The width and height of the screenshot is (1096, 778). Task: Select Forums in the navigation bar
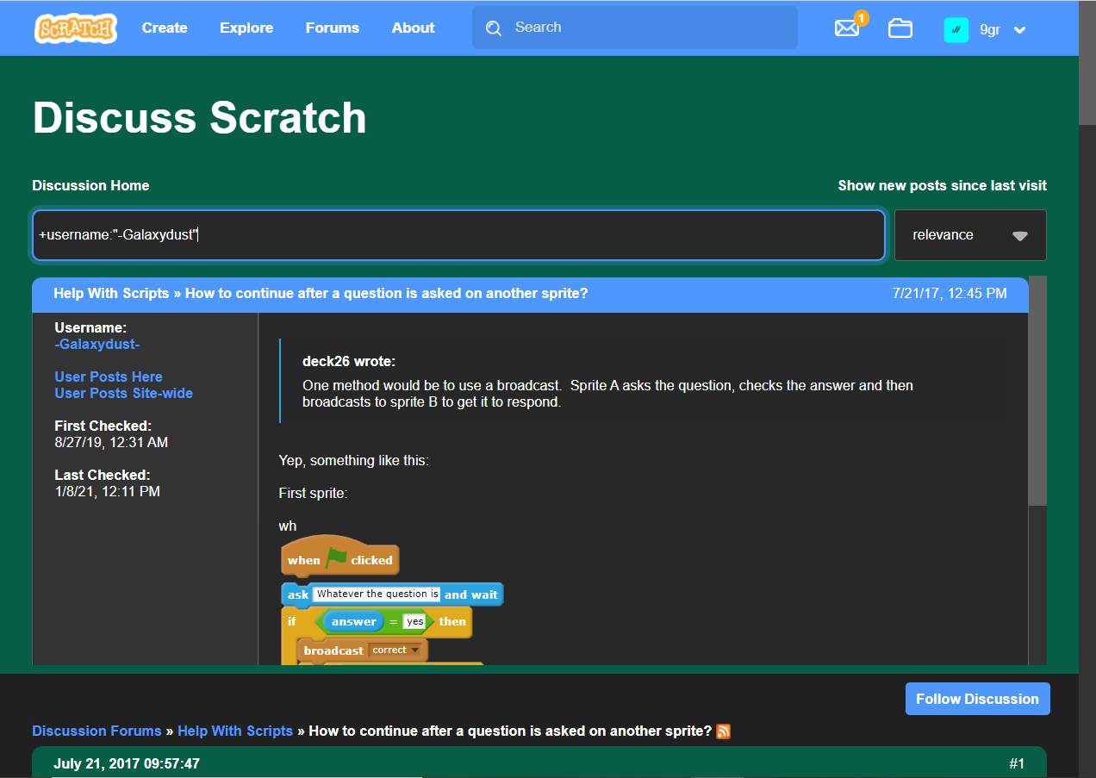pyautogui.click(x=333, y=28)
